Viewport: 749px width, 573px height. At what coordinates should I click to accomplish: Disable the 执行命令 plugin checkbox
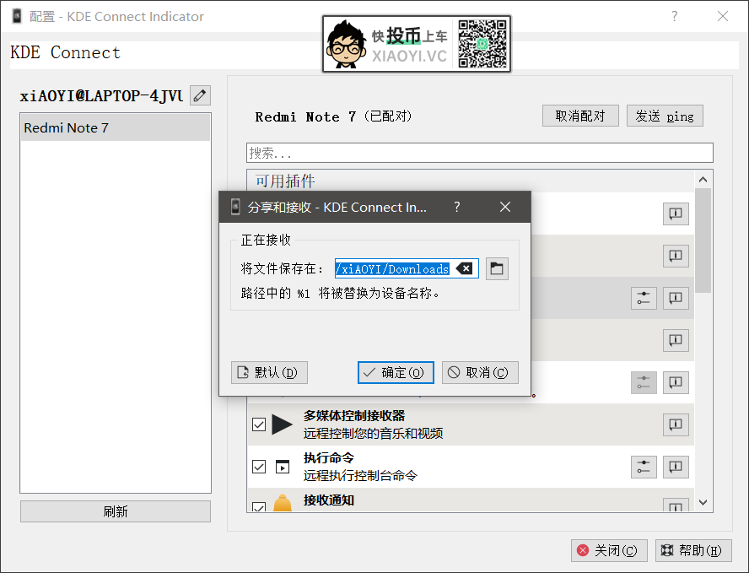258,467
